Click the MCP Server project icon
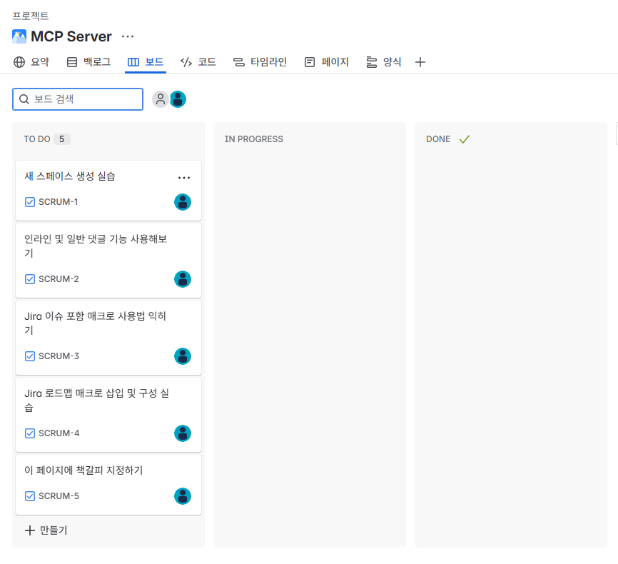Viewport: 618px width, 564px height. pos(19,36)
